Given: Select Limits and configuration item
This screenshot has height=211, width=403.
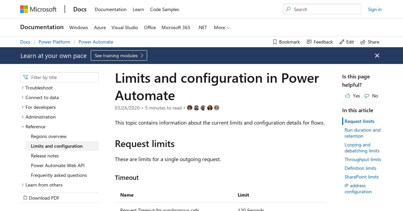Looking at the screenshot, I should point(62,146).
